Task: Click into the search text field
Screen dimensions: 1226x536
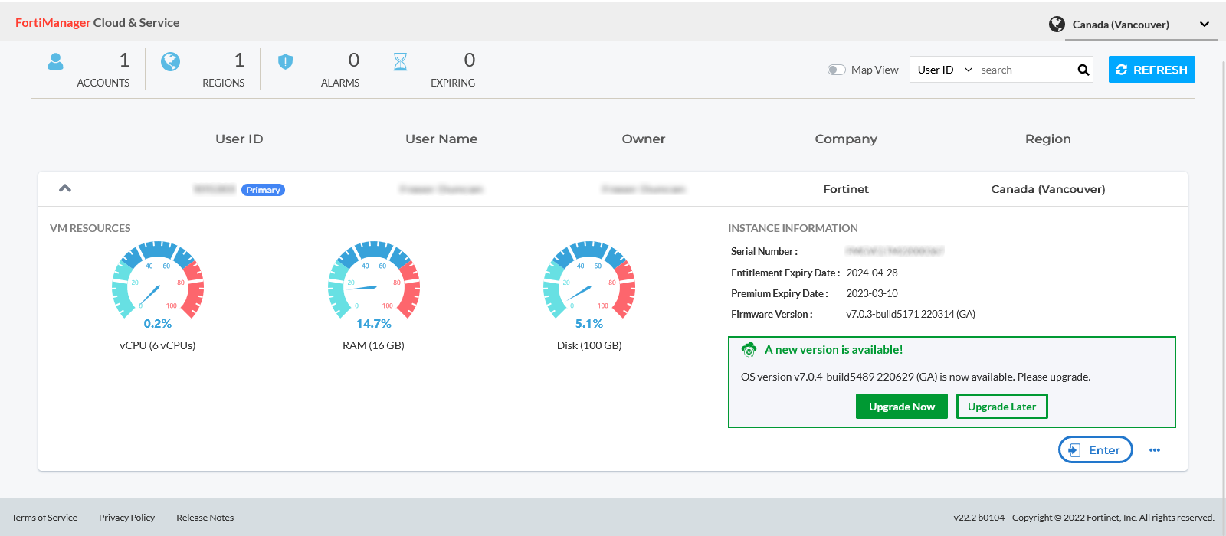Action: (x=1023, y=70)
